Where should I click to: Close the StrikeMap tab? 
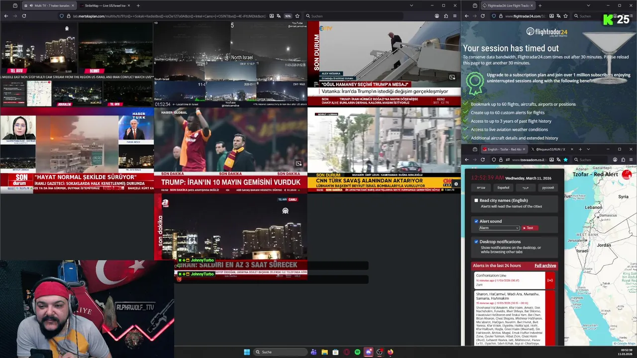tap(128, 5)
